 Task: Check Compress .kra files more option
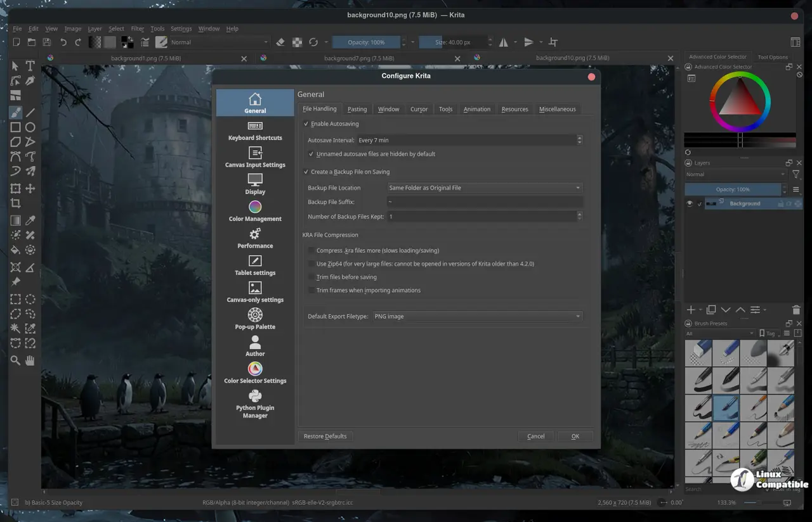point(311,250)
